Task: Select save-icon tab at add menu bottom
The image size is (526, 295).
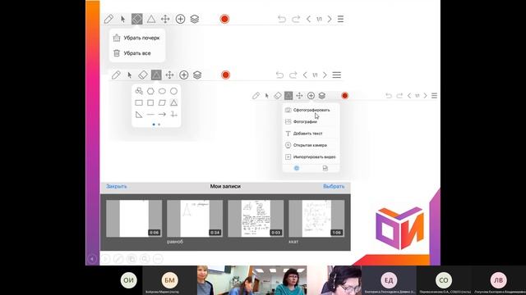Action: pos(325,168)
